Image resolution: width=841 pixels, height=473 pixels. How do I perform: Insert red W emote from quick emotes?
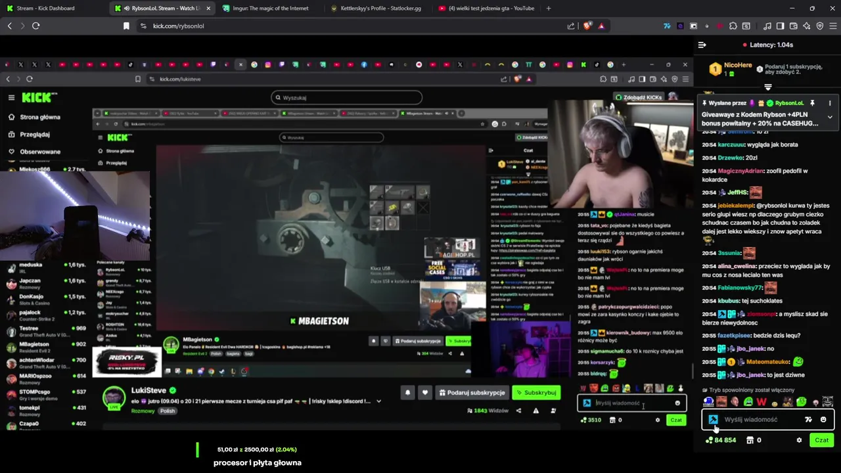click(x=761, y=402)
